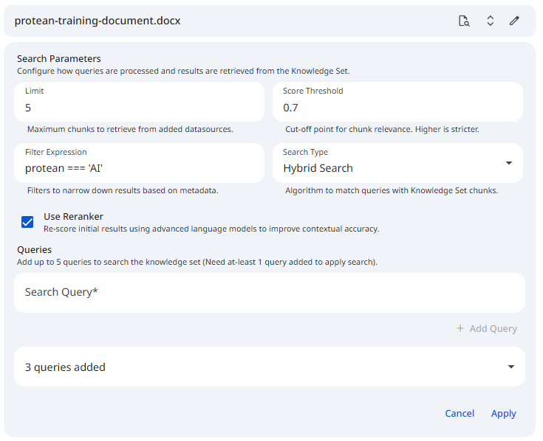Click the Search Type dropdown arrow

point(508,163)
